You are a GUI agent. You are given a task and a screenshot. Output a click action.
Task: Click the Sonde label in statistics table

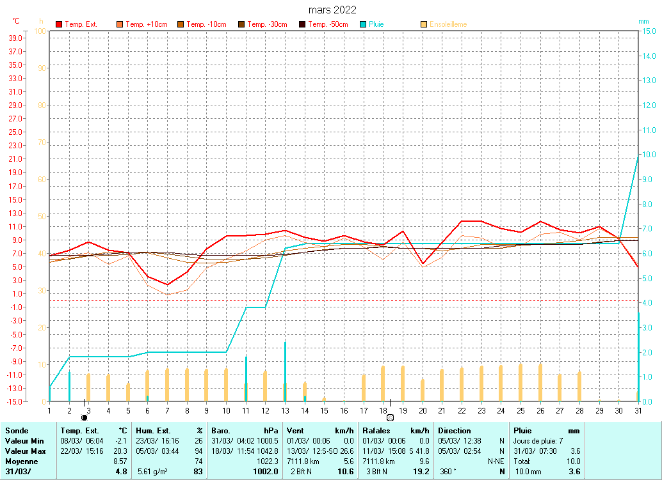[16, 431]
